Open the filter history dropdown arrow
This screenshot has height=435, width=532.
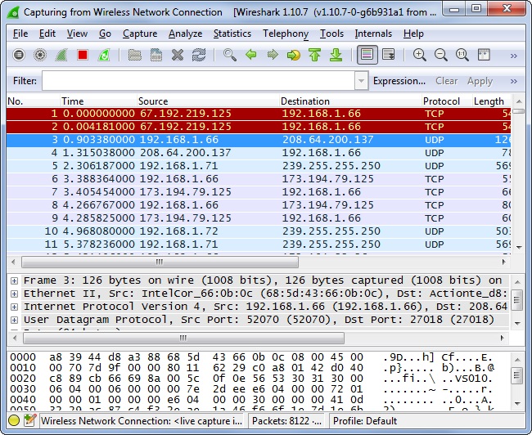tap(361, 81)
